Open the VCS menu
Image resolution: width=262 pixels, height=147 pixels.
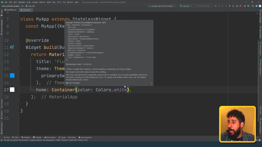tap(64, 2)
